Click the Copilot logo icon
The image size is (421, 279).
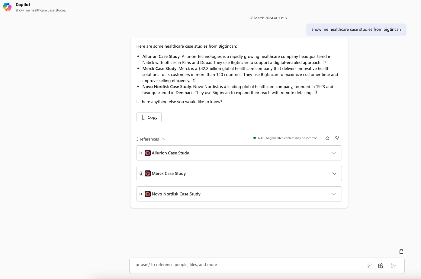click(7, 7)
